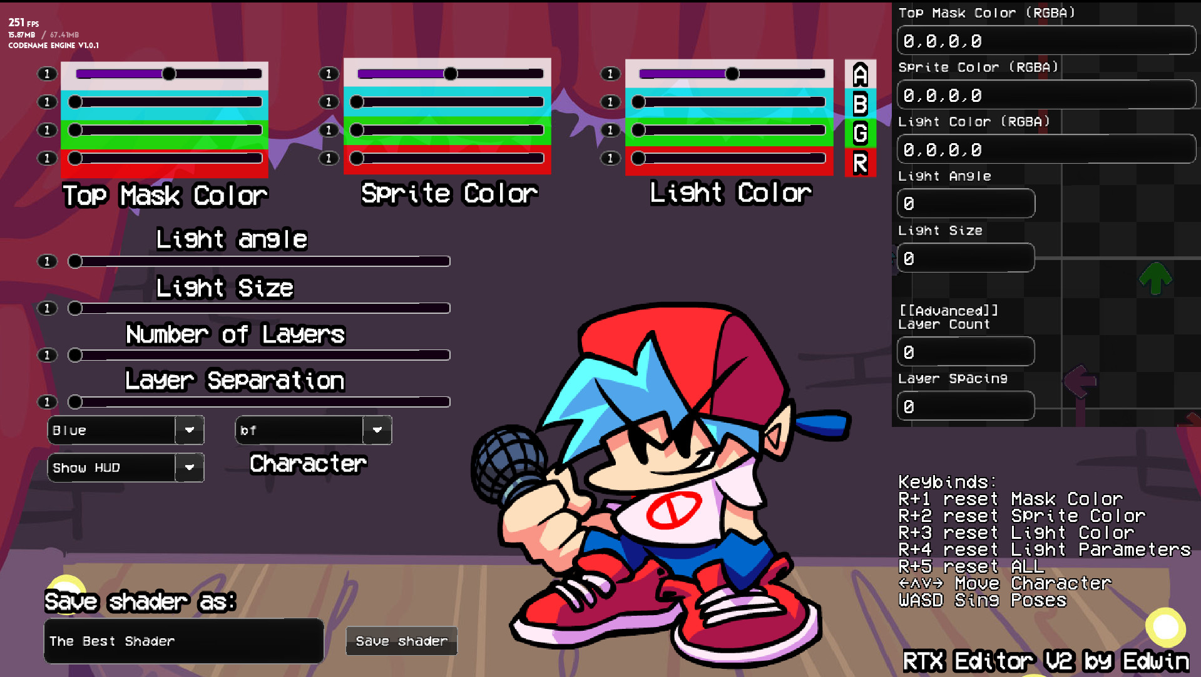Click the step badge beside Number of Layers slider
This screenshot has width=1201, height=677.
pyautogui.click(x=47, y=355)
